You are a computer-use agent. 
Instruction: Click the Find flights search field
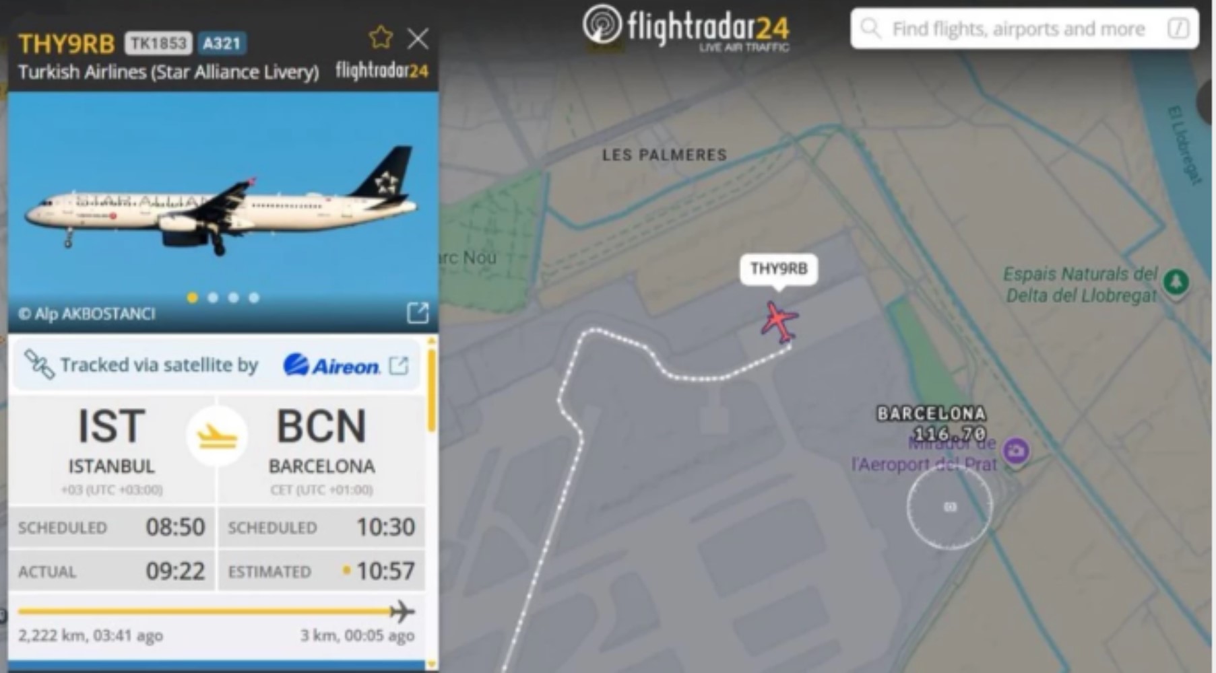click(1024, 28)
